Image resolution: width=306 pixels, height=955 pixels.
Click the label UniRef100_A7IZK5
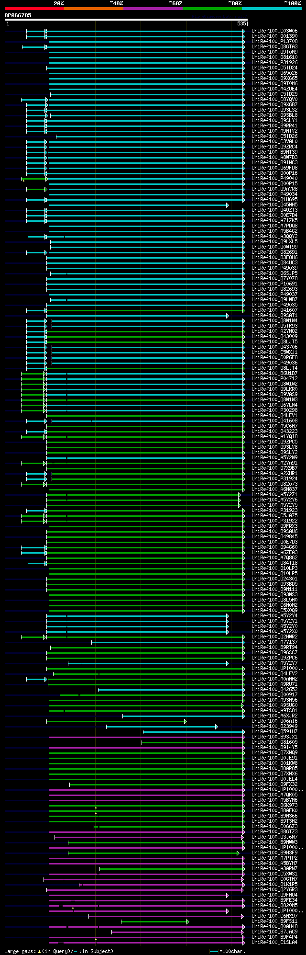(274, 221)
